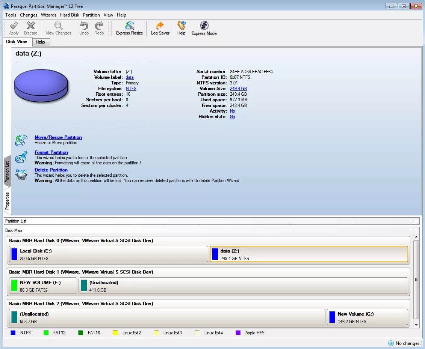Viewport: 425px width, 349px height.
Task: Click the Delete Partition link
Action: coord(51,170)
